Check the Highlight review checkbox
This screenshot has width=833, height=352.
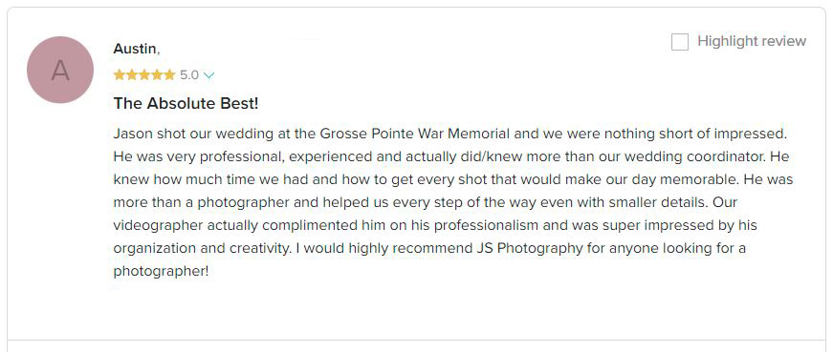(x=679, y=42)
